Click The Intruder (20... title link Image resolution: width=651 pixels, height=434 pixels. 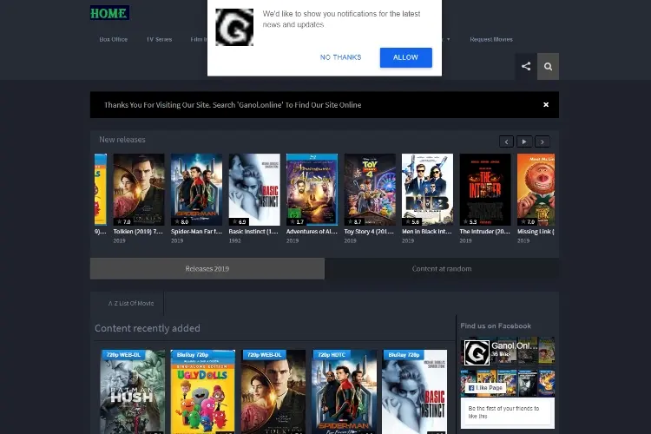(x=484, y=232)
